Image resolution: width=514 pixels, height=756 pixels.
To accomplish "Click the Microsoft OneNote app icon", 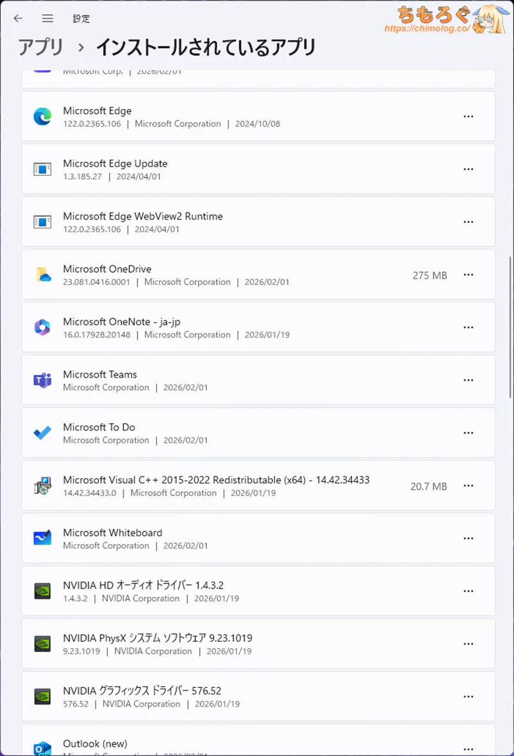I will coord(42,327).
